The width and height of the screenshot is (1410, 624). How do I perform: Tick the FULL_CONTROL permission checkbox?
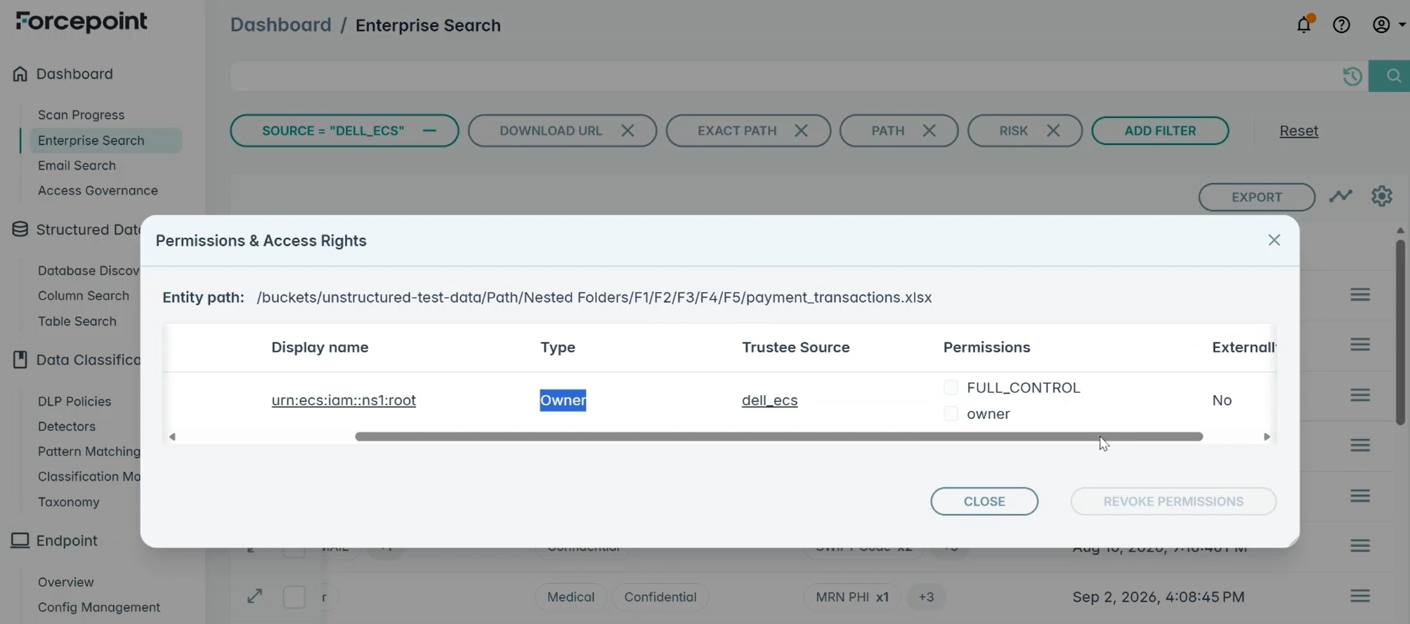click(x=951, y=387)
